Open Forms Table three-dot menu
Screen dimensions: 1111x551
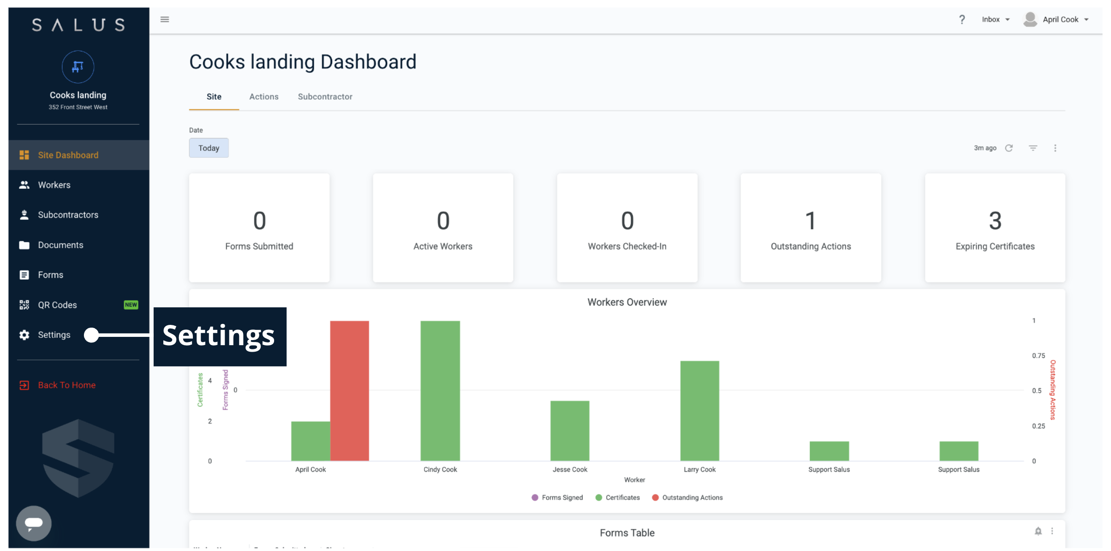(x=1052, y=531)
